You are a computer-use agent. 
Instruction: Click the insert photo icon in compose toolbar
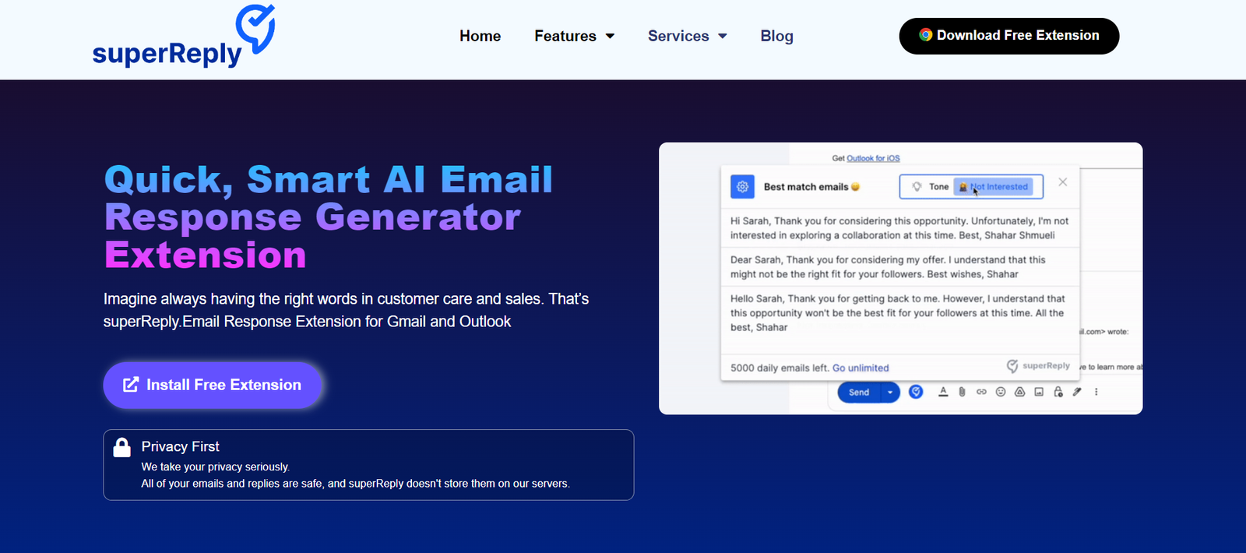(1039, 392)
